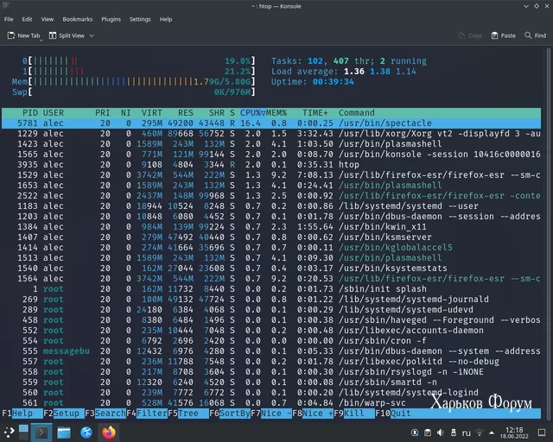Click F6 SortBy in htop footer
The width and height of the screenshot is (553, 442).
click(x=233, y=414)
